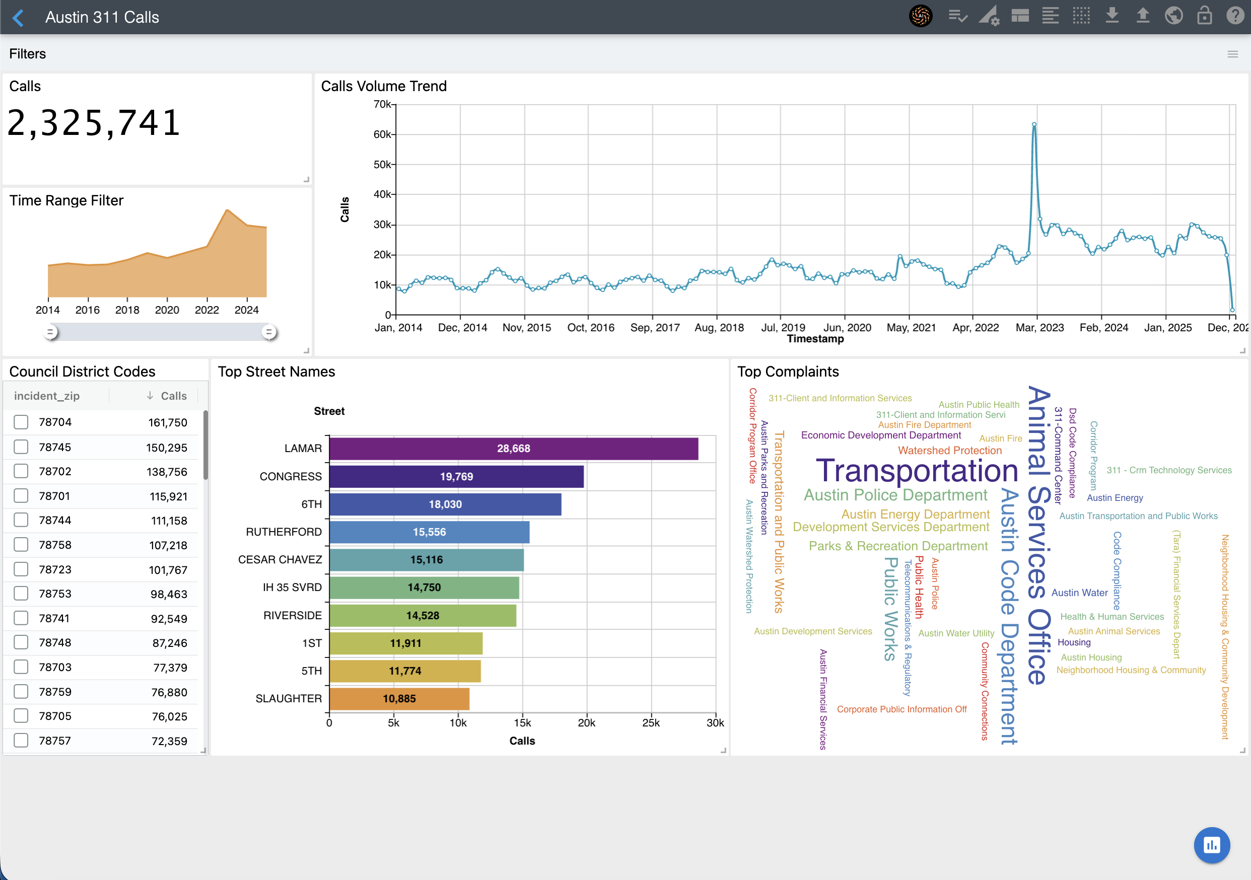Click the upload arrow icon
1251x880 pixels.
[x=1143, y=16]
